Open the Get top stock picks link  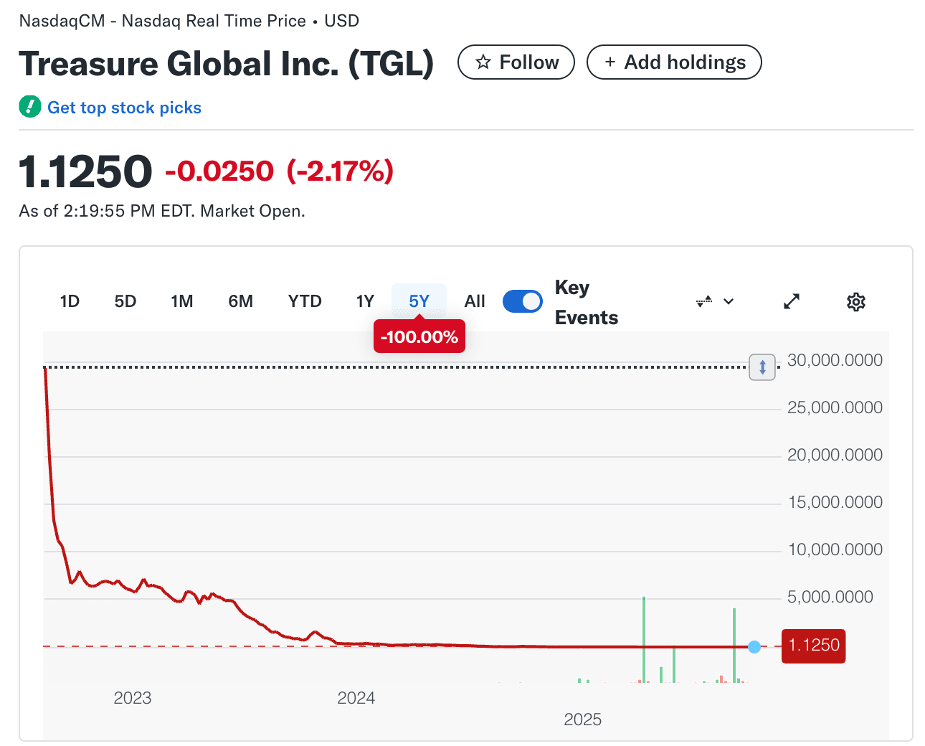click(124, 108)
